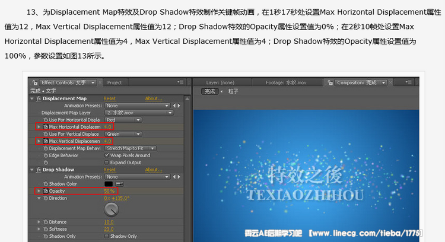Open the 粒子 composition in navigator
The width and height of the screenshot is (445, 242).
pos(233,91)
